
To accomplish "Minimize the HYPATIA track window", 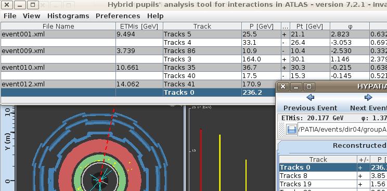I will click(x=296, y=86).
